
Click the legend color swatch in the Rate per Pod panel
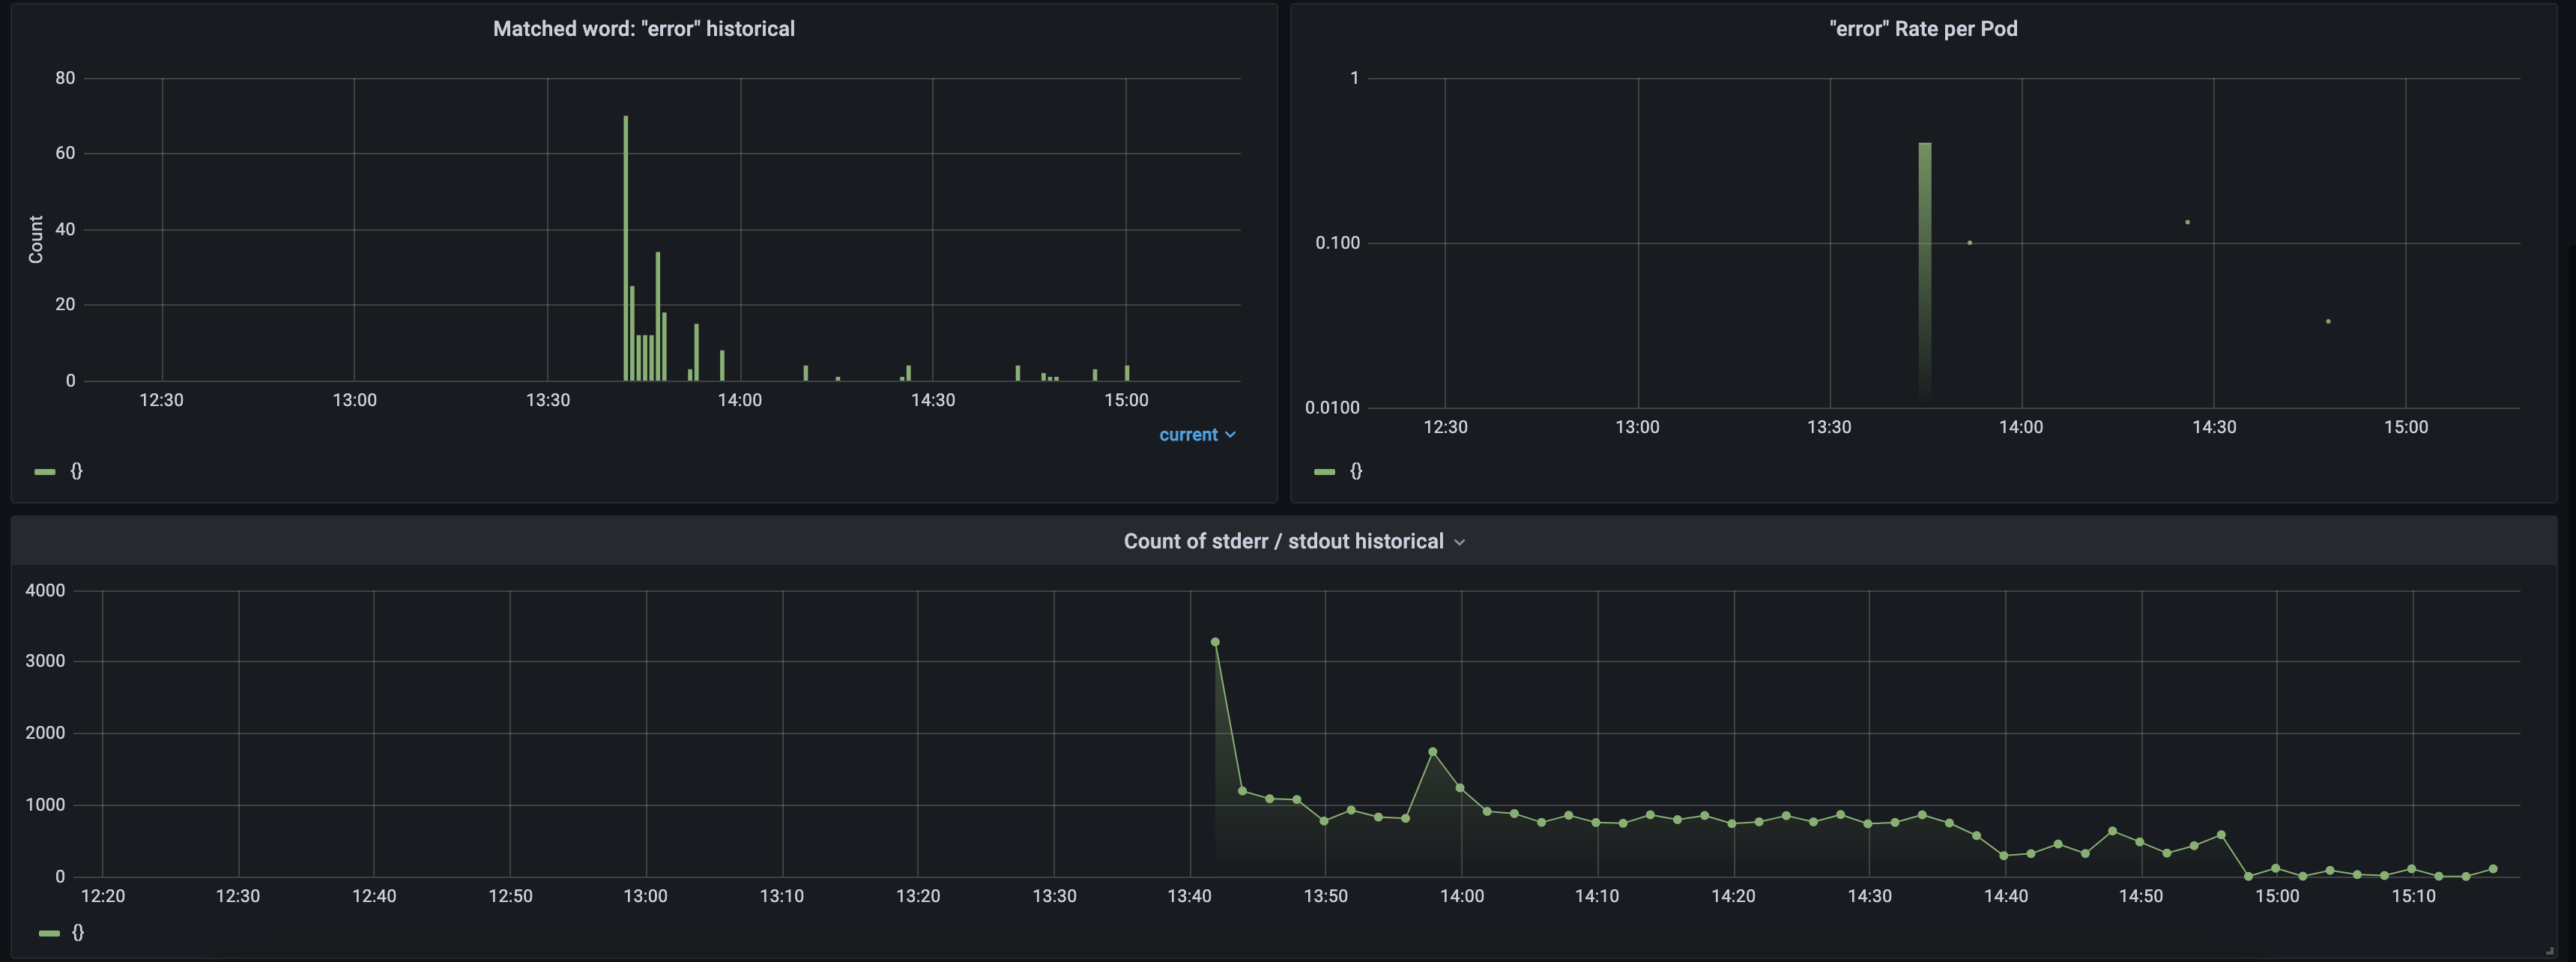coord(1324,472)
